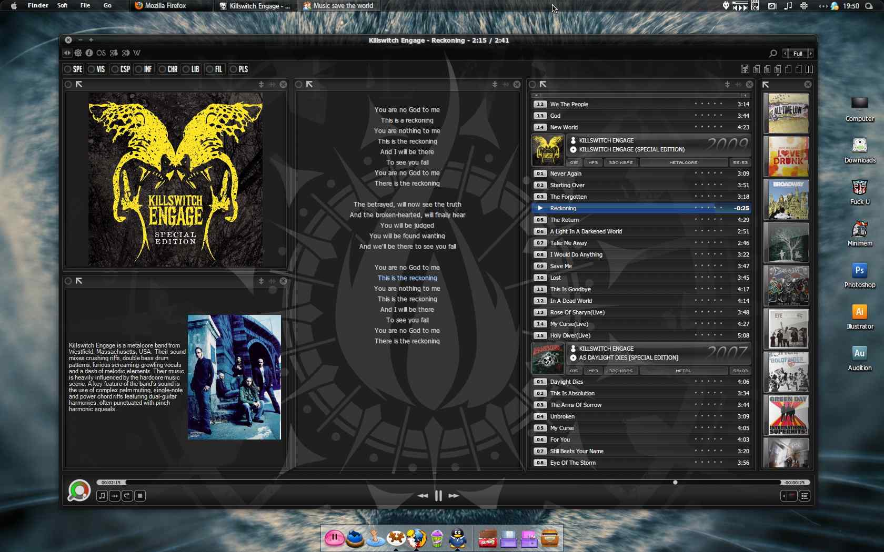
Task: Open the Soft menu in menu bar
Action: pyautogui.click(x=62, y=6)
